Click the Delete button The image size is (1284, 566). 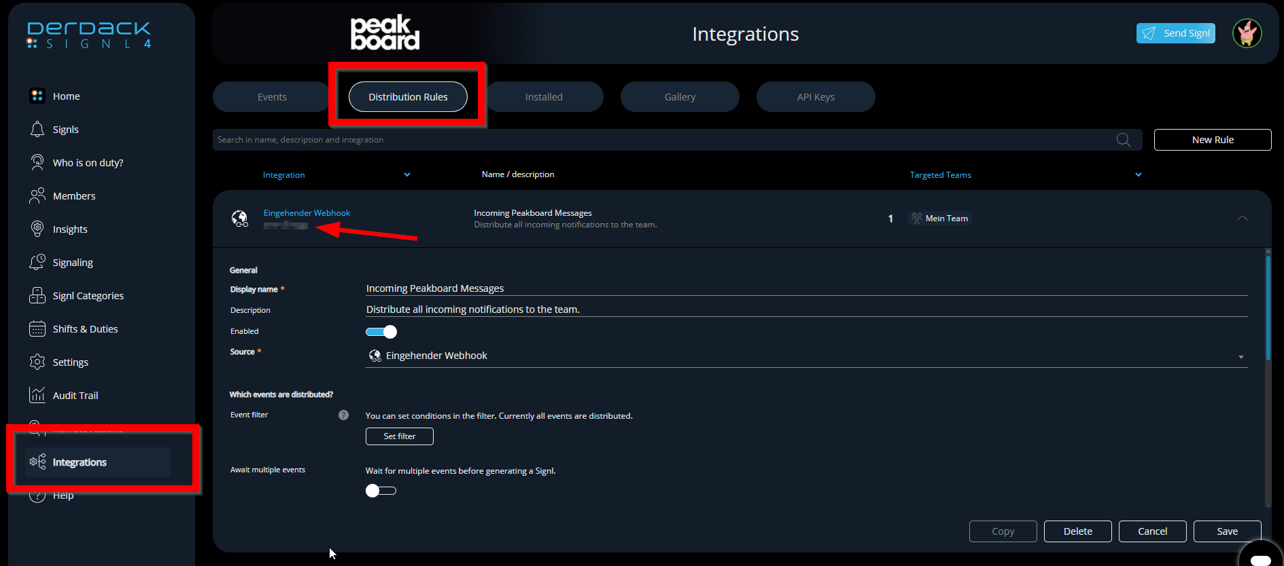point(1078,531)
